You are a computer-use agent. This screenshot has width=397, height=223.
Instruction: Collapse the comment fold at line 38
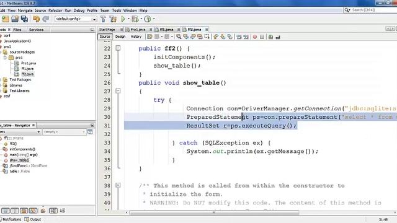pos(118,185)
